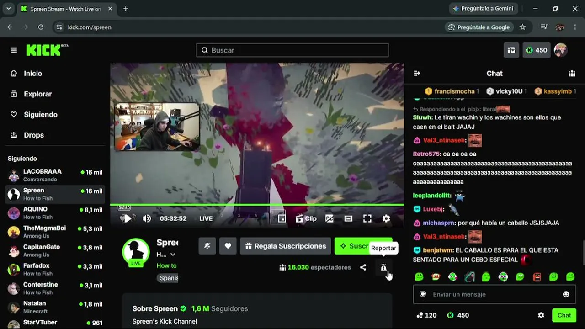Create a Clip of the stream

click(306, 218)
